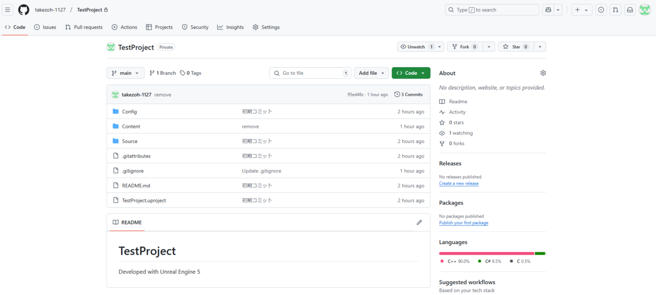Switch to the Issues tab
The image size is (656, 295).
45,27
